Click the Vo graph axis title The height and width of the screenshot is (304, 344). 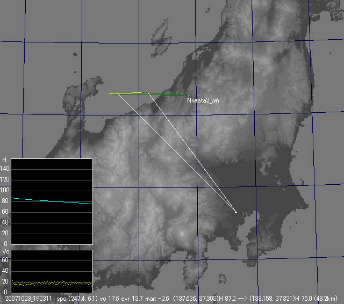tap(6, 251)
